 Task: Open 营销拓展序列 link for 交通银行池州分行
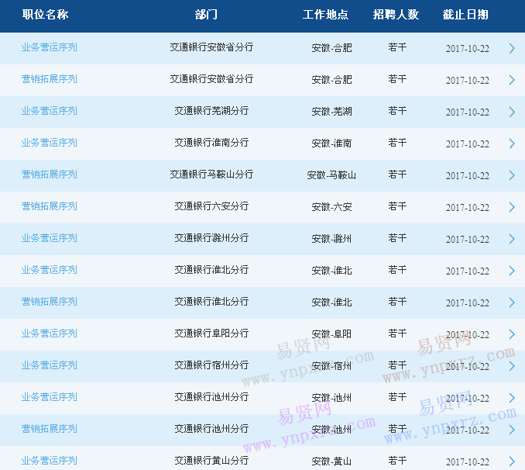pyautogui.click(x=50, y=429)
